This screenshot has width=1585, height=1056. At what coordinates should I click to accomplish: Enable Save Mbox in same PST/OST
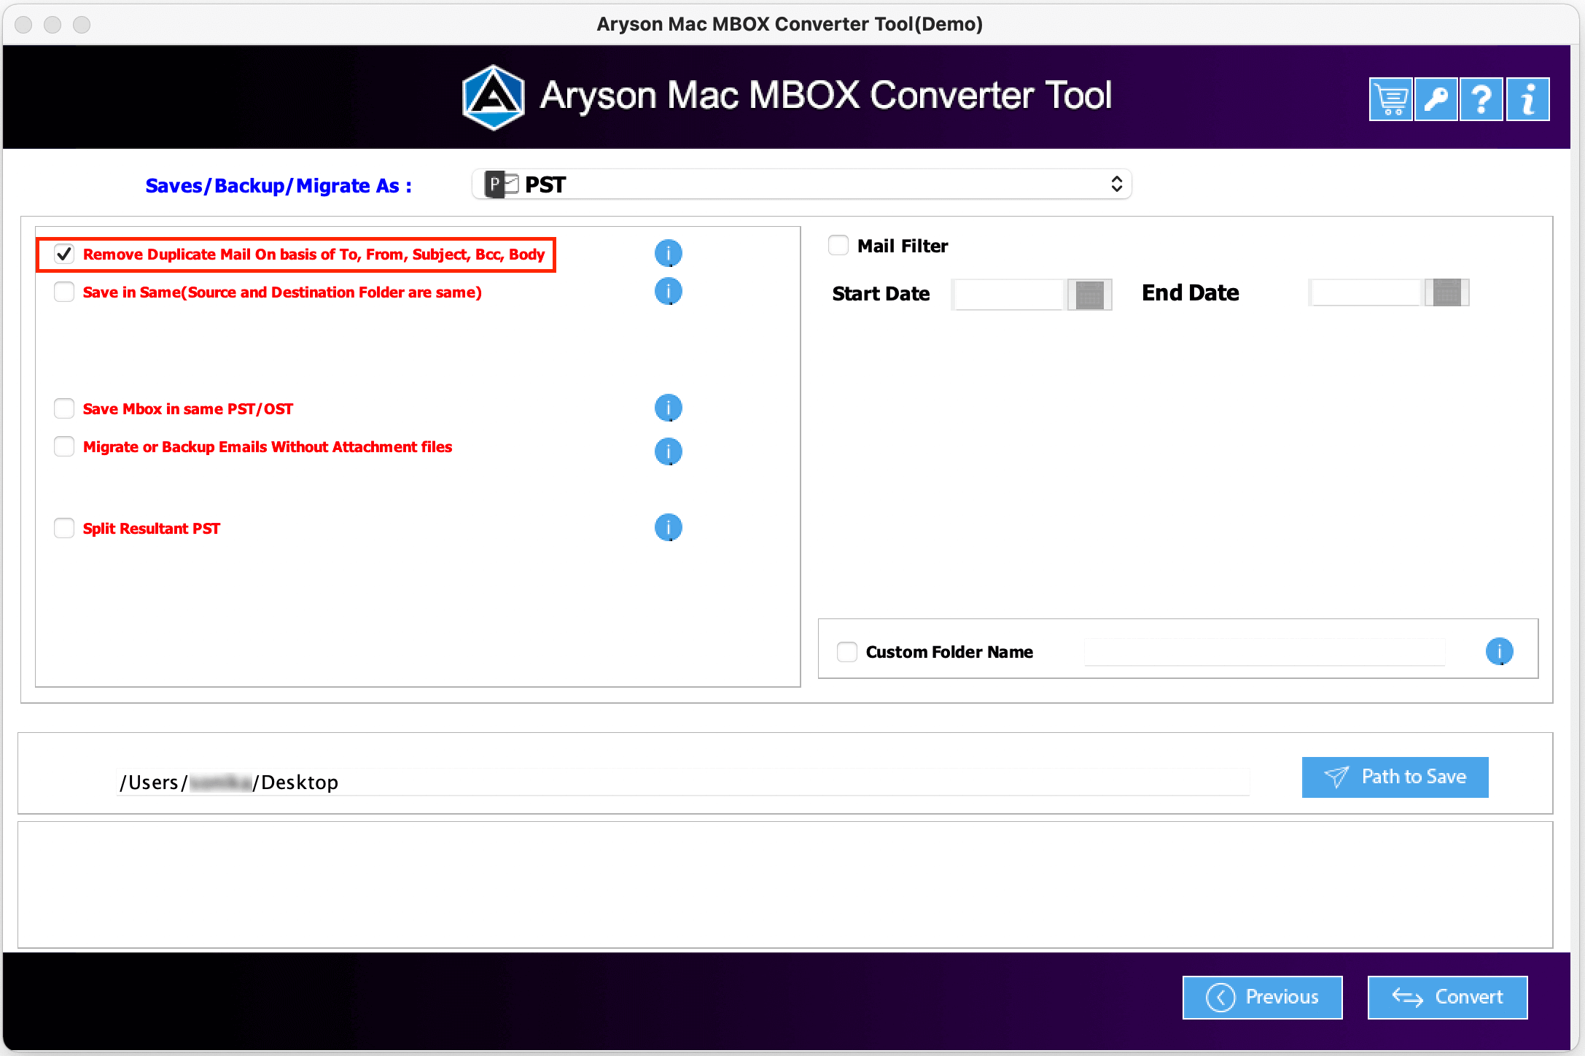pos(64,408)
